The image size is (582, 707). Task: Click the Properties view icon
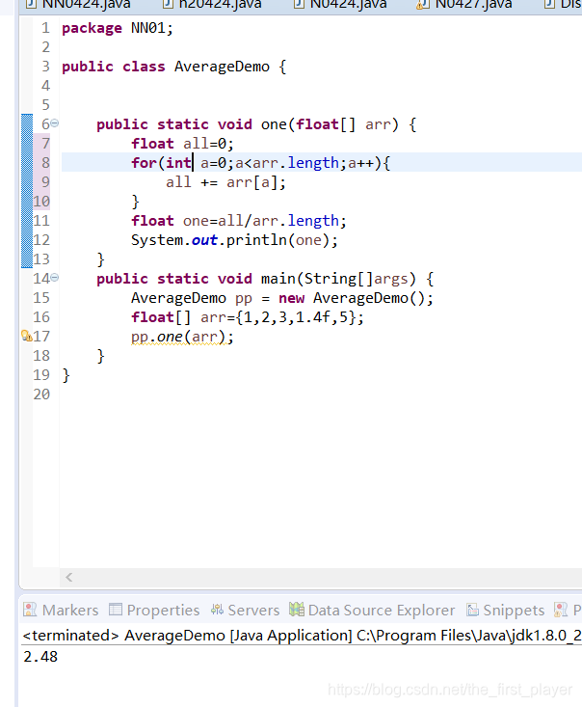click(x=116, y=610)
